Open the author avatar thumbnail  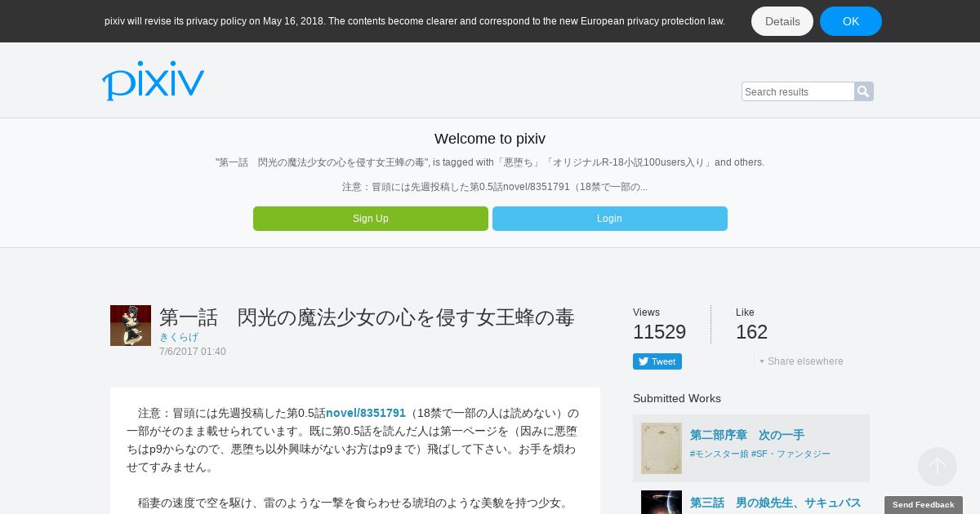coord(131,326)
